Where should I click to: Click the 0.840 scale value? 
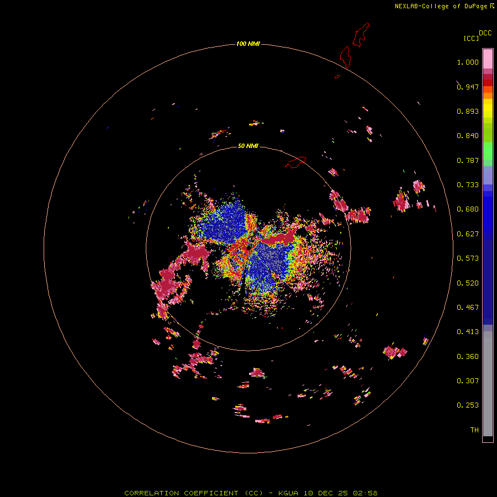[x=468, y=136]
